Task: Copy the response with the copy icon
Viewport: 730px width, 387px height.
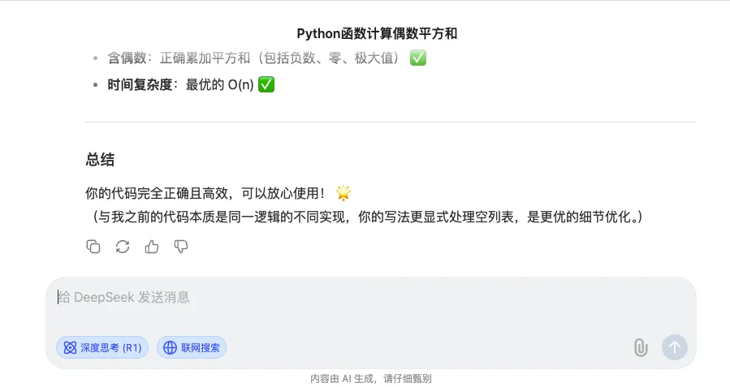Action: pos(93,247)
